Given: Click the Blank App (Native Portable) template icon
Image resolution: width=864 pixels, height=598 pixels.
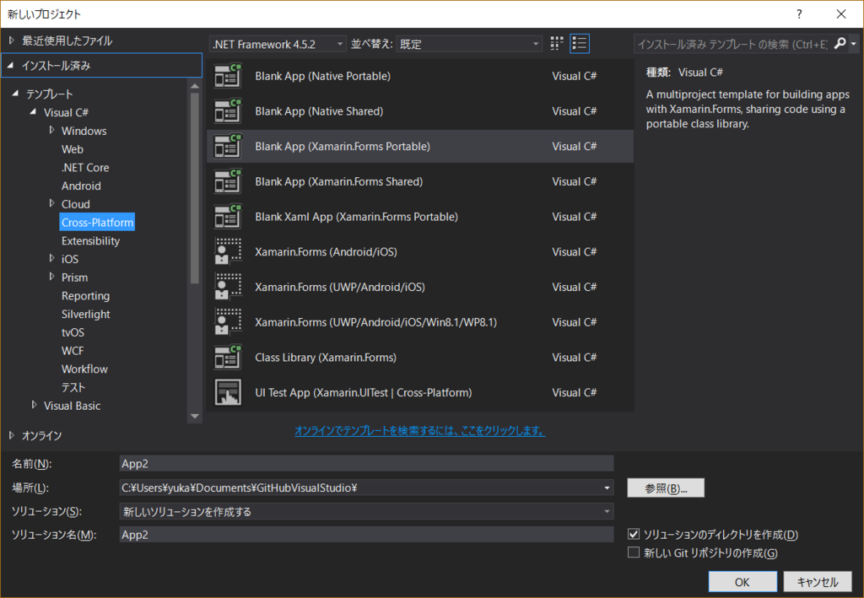Looking at the screenshot, I should tap(228, 76).
